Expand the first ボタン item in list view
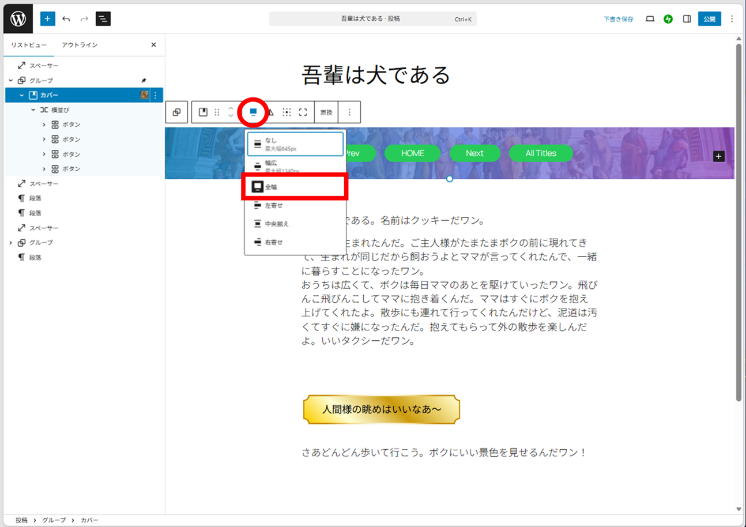The height and width of the screenshot is (527, 746). click(x=44, y=125)
